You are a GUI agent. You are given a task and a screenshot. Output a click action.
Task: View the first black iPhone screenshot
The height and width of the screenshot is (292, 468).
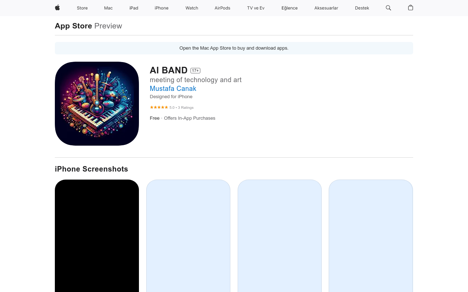pos(97,236)
